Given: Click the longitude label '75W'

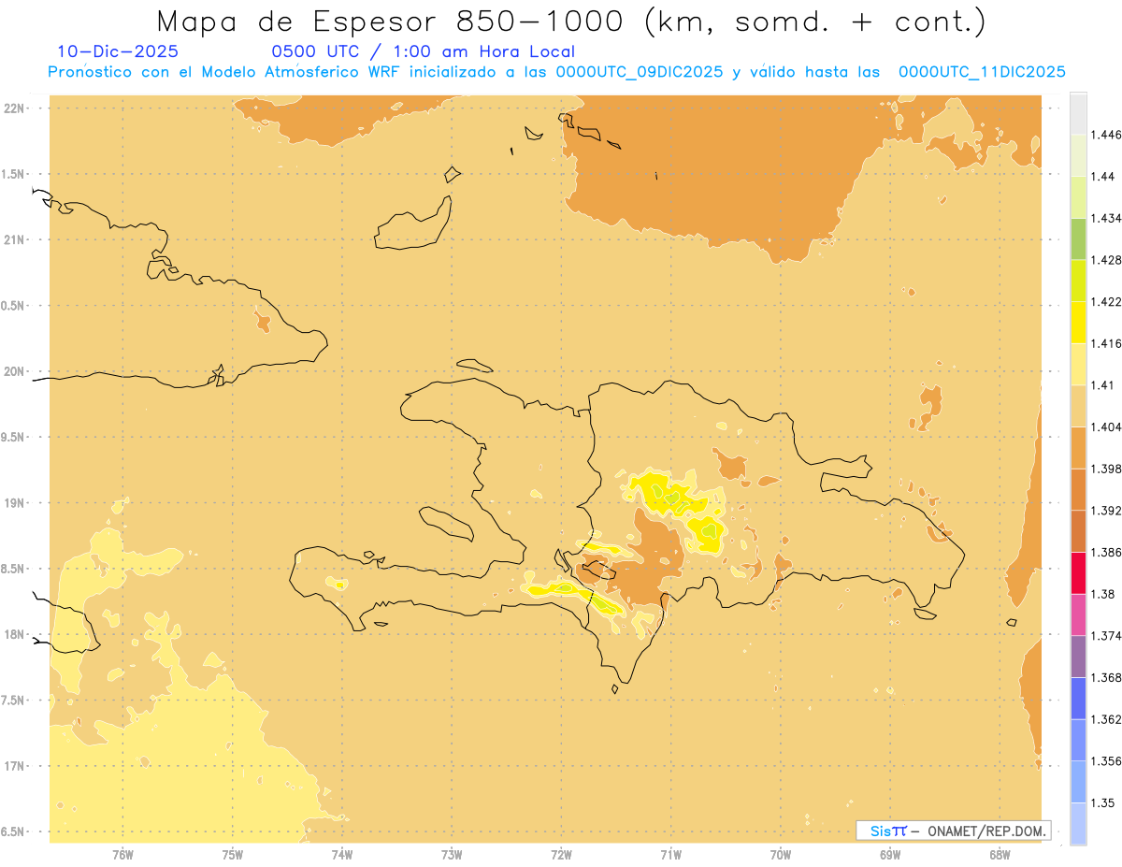Looking at the screenshot, I should pyautogui.click(x=233, y=854).
